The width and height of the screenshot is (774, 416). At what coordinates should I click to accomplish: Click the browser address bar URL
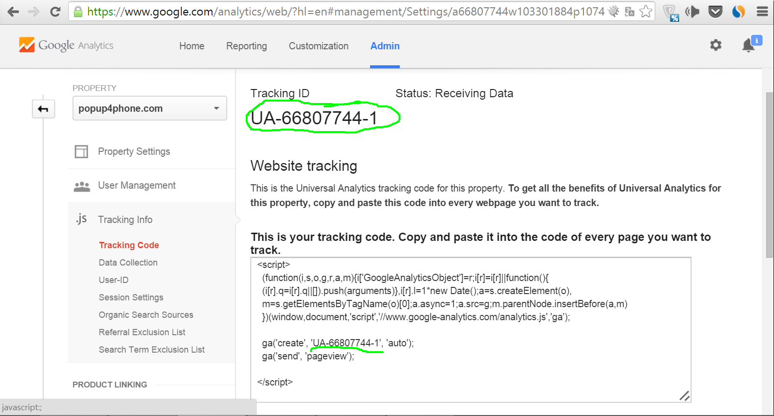click(x=346, y=12)
